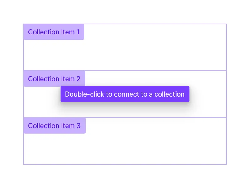Select the Collection Item 3 label

(x=54, y=126)
